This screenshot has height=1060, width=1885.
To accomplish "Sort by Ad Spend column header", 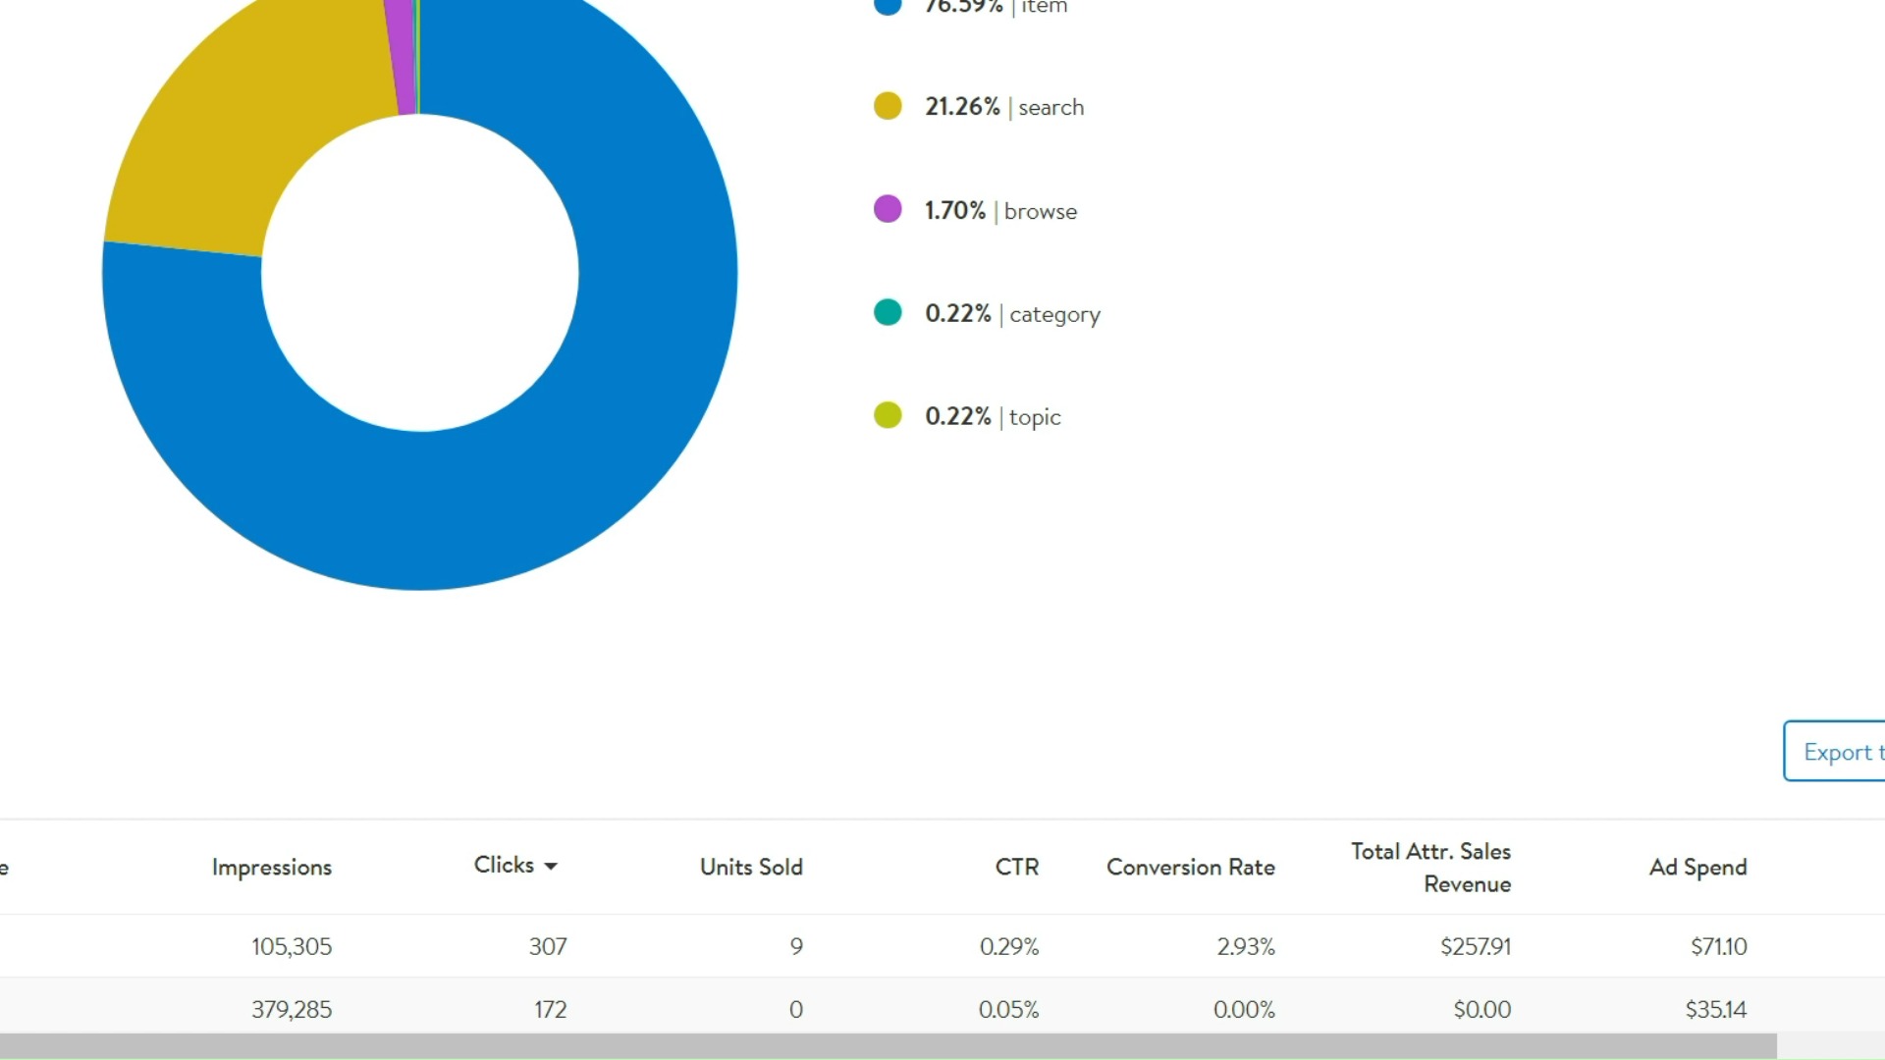I will pos(1697,867).
